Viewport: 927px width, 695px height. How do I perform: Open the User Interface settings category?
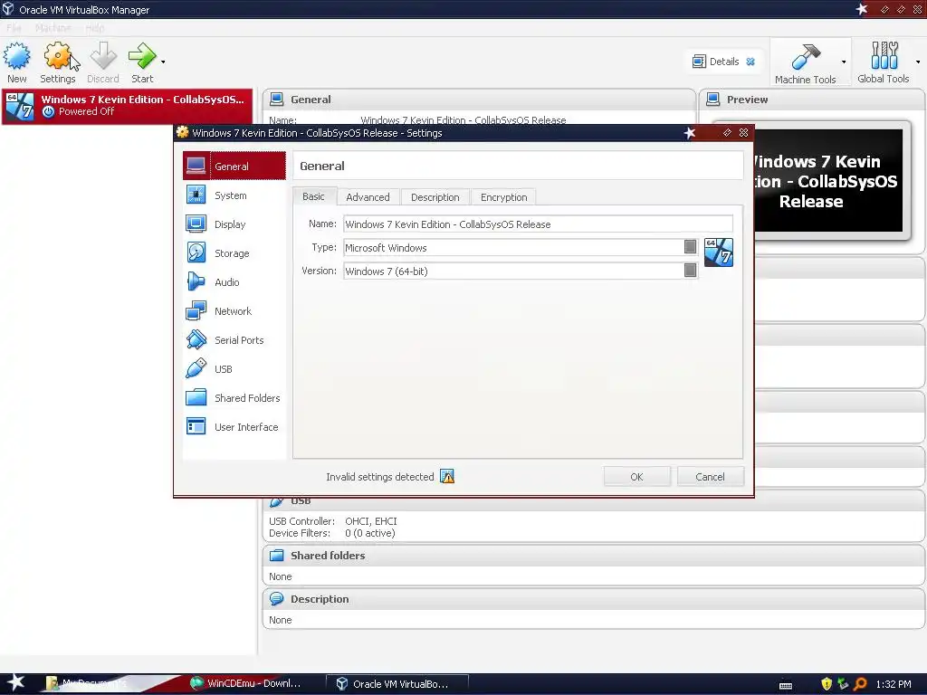pyautogui.click(x=234, y=427)
